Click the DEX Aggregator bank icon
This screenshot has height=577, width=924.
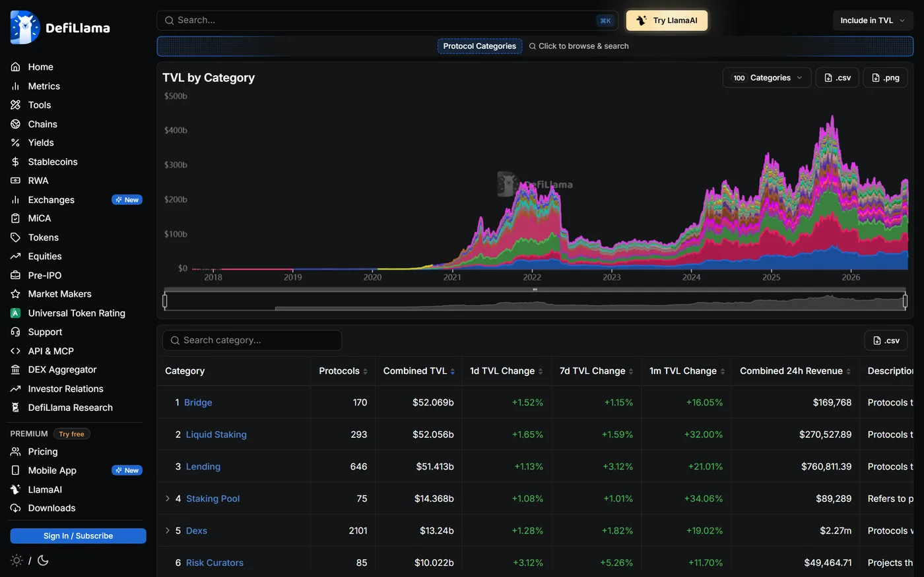15,370
